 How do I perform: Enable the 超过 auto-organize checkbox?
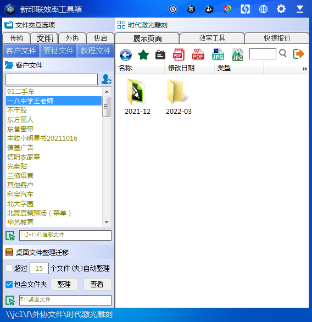pos(9,268)
